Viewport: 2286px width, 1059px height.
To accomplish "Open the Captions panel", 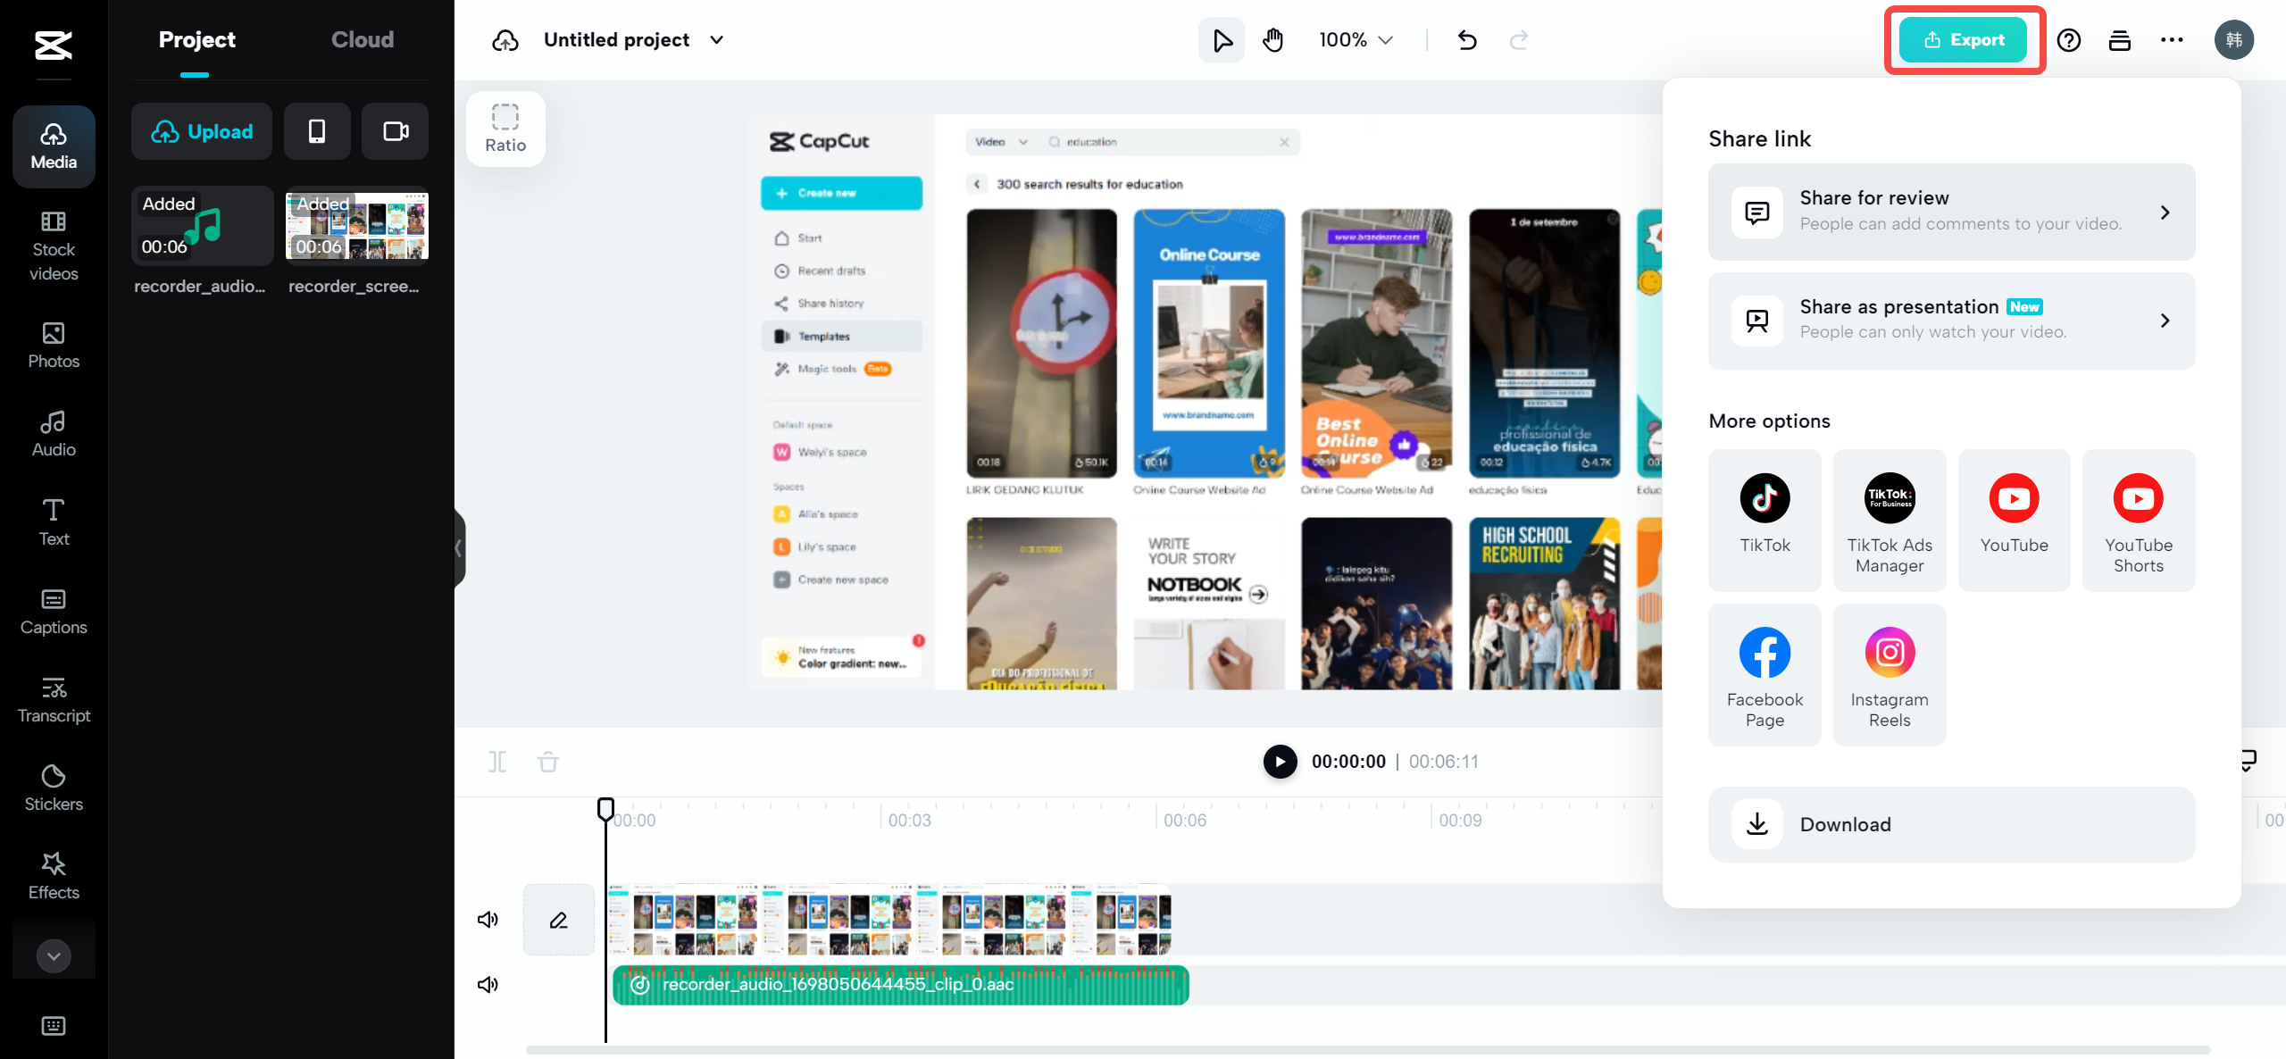I will point(54,612).
